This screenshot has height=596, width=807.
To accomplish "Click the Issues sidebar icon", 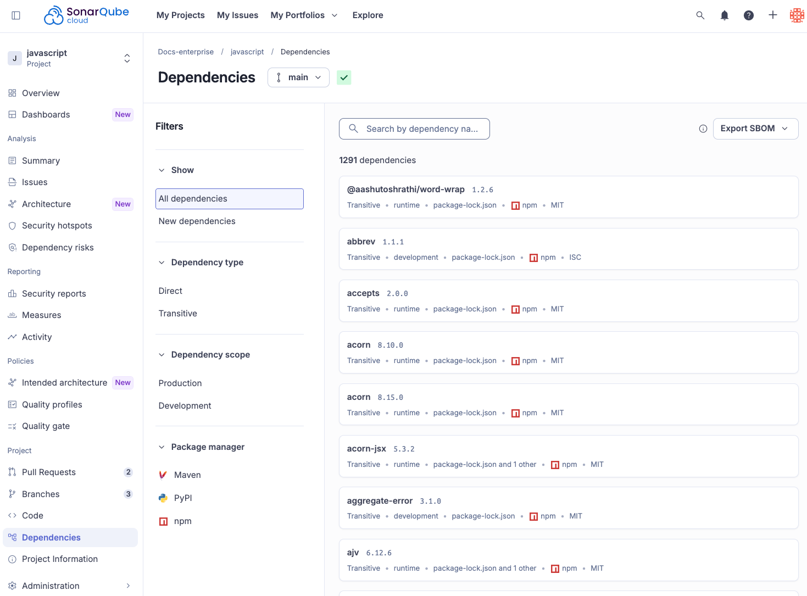I will 12,182.
